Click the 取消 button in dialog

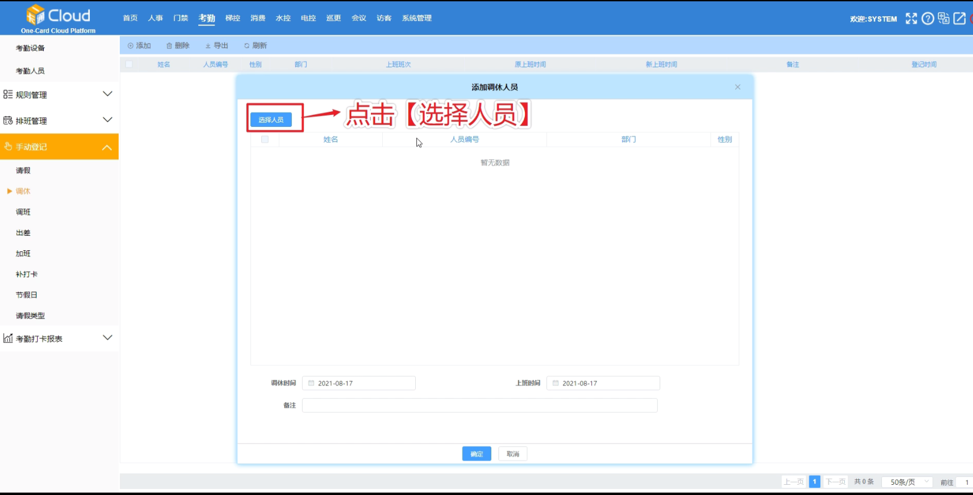[513, 454]
